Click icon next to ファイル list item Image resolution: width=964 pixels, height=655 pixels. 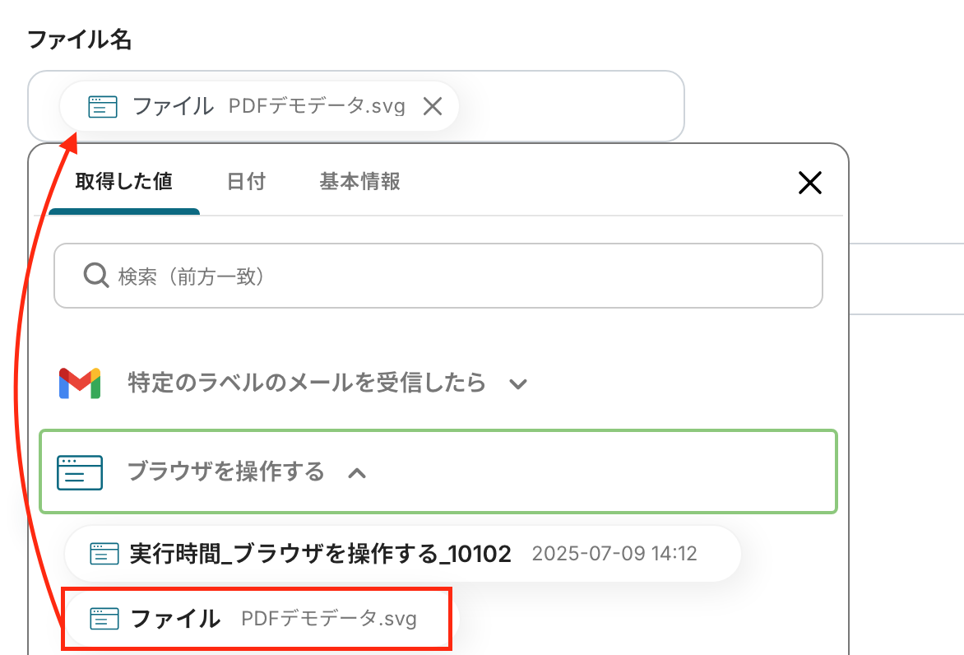104,619
